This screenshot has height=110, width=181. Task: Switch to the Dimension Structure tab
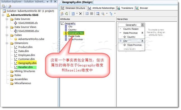click(74, 8)
